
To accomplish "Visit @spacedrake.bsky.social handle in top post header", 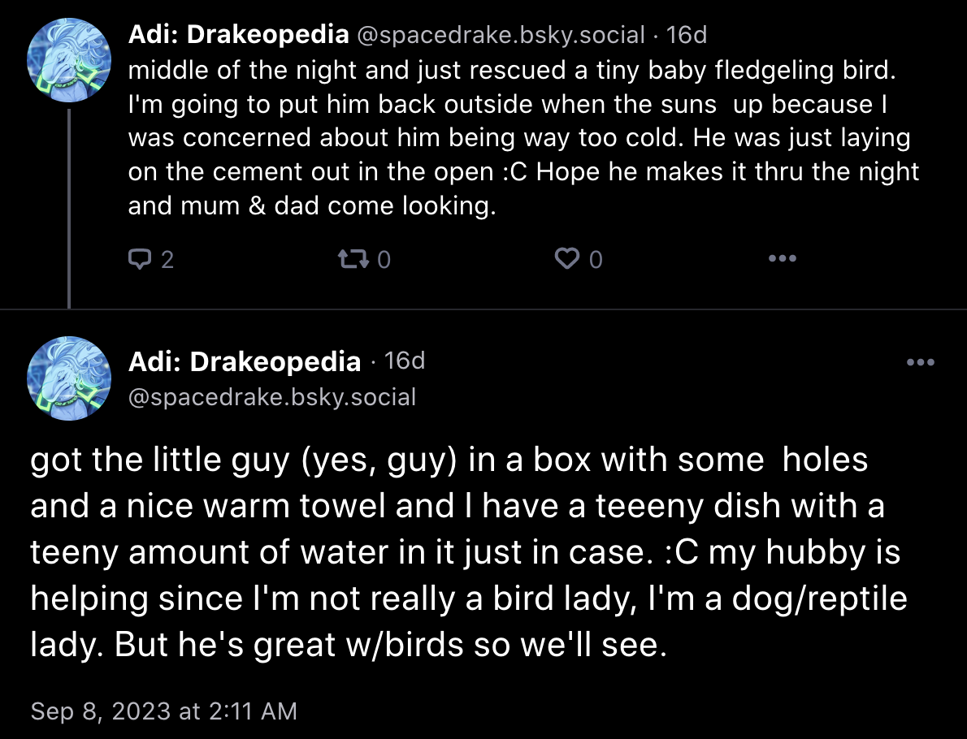I will [501, 35].
